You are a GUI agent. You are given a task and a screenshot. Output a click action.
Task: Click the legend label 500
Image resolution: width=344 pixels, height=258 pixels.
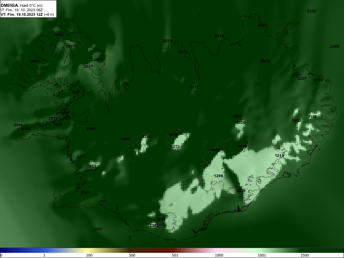(132, 255)
